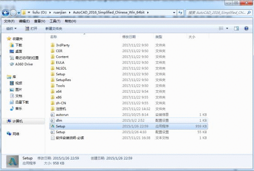Select 软件安装说明-必读 text file icon
The width and height of the screenshot is (254, 171).
[x=53, y=138]
